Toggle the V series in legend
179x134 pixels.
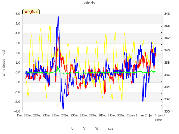coord(81,128)
